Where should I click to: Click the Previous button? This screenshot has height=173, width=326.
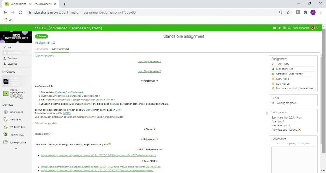42,36
